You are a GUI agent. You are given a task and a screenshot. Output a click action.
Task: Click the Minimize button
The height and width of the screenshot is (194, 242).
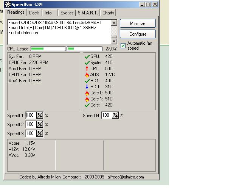pyautogui.click(x=138, y=23)
